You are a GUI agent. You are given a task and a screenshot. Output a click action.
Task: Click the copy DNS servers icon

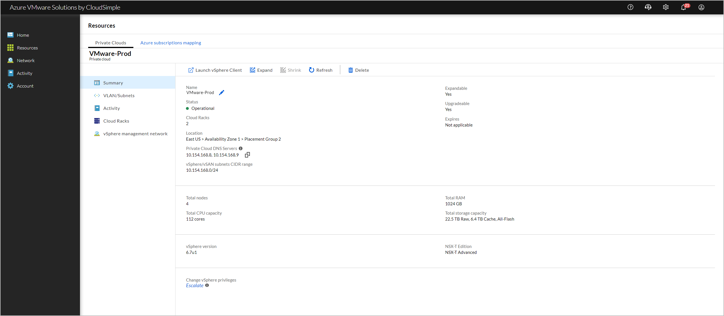click(x=247, y=154)
